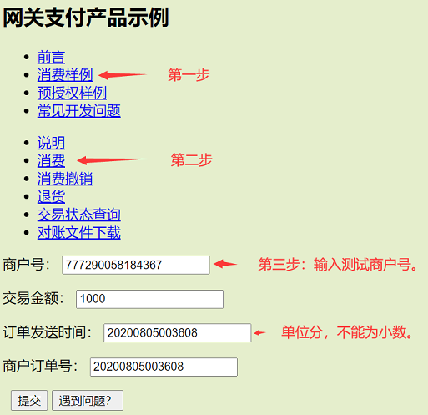Click the 消费样例 link
Viewport: 428px width, 415px height.
pyautogui.click(x=65, y=75)
